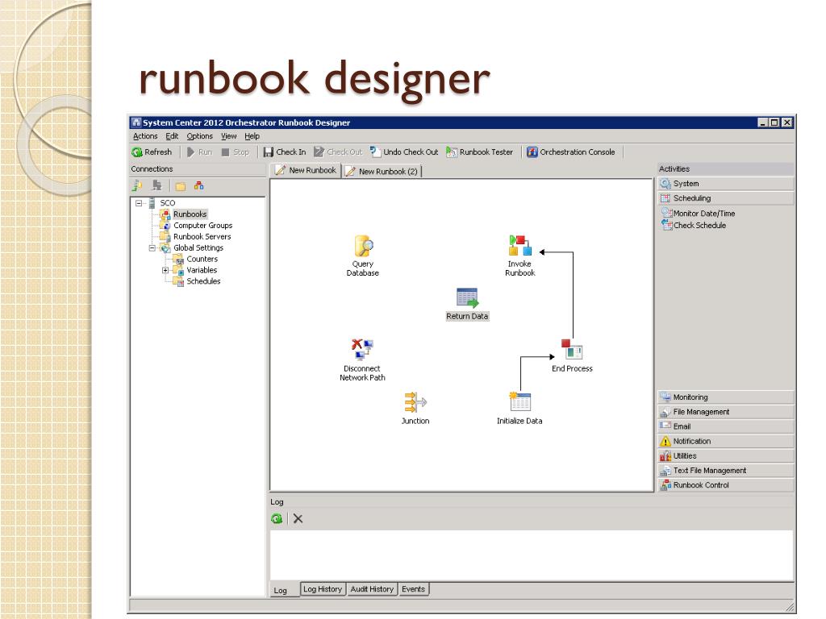Expand the Email activities category

726,427
